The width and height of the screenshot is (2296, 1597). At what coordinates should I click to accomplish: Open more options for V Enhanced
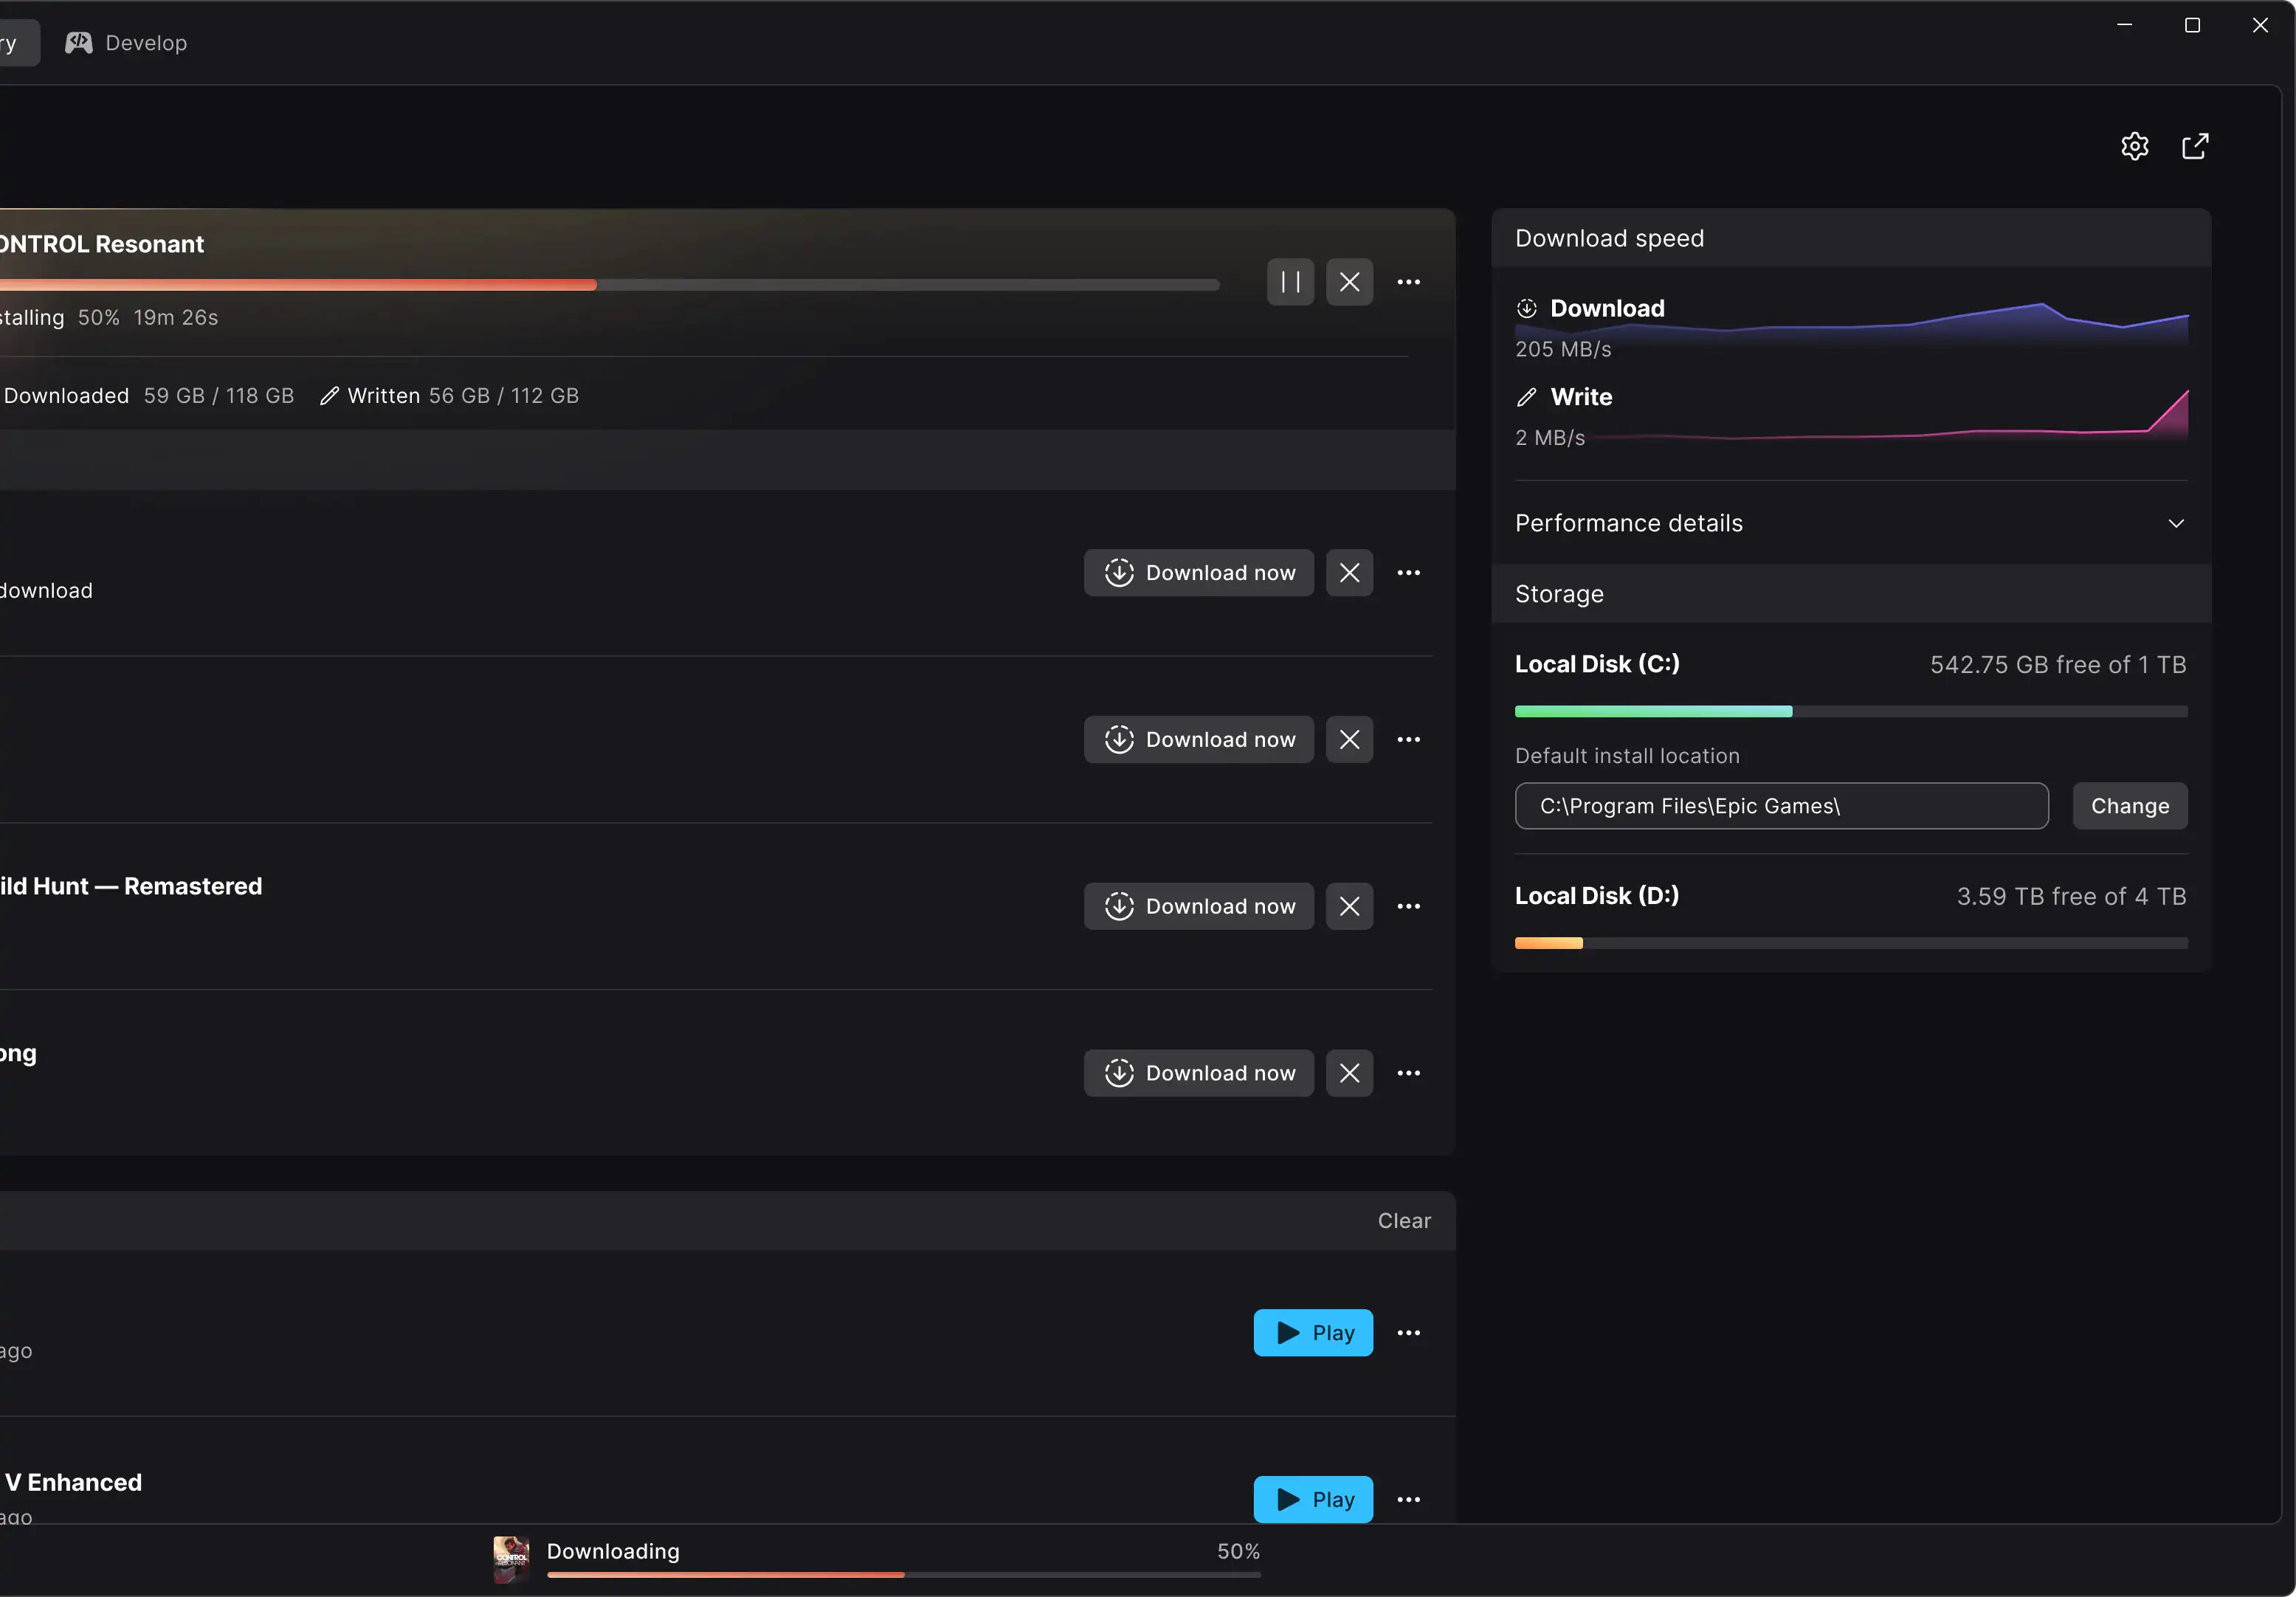pos(1408,1499)
